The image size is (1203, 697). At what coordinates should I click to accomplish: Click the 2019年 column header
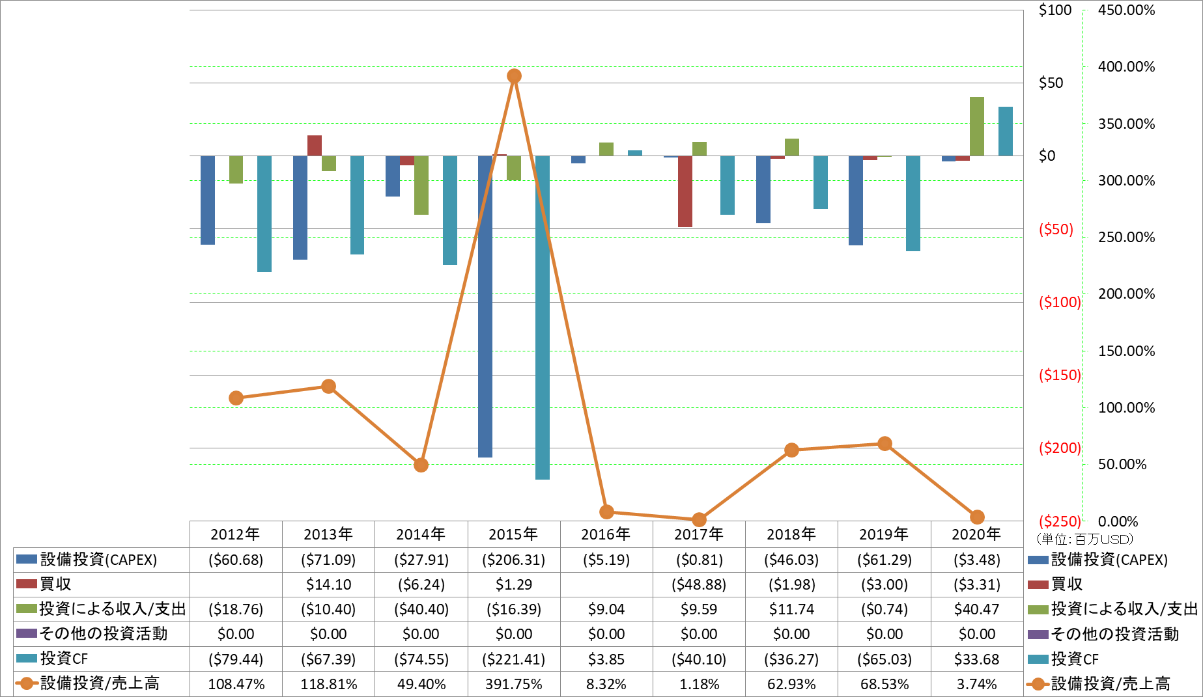click(884, 534)
